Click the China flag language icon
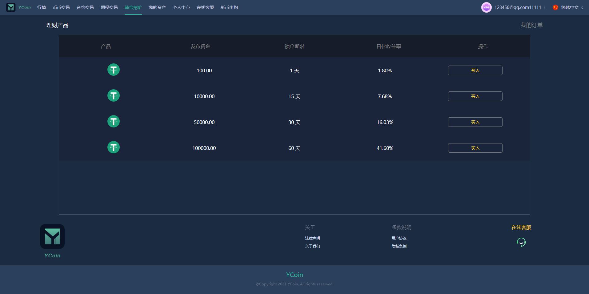The height and width of the screenshot is (294, 589). pyautogui.click(x=555, y=7)
